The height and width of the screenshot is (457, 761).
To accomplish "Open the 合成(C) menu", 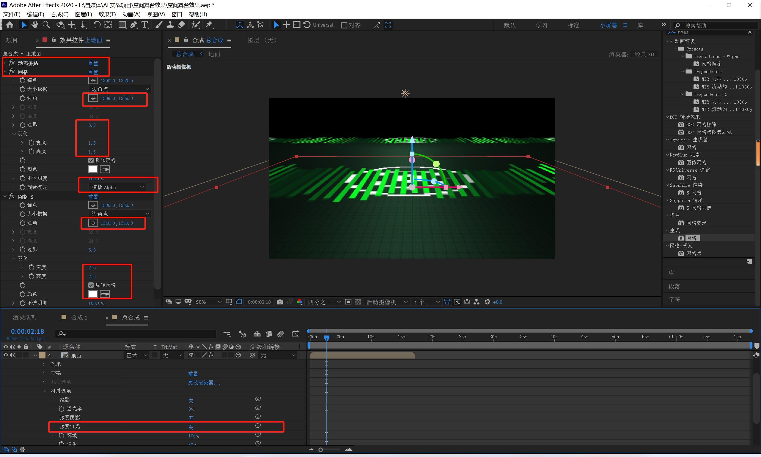I will tap(59, 15).
